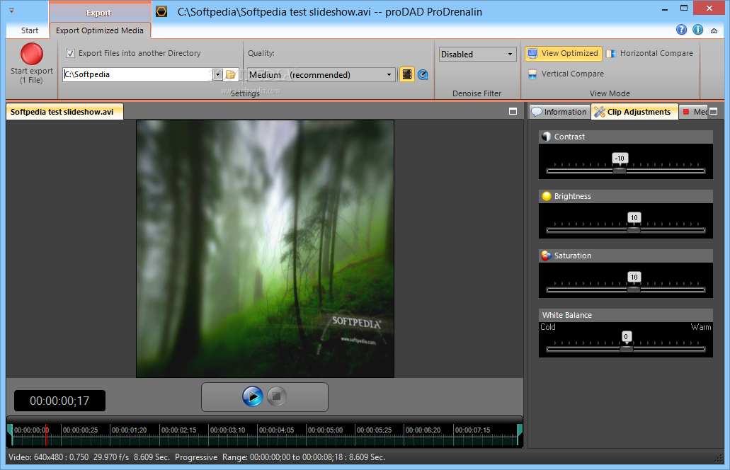Select the Export Optimized Media tab
The height and width of the screenshot is (470, 730).
(100, 30)
